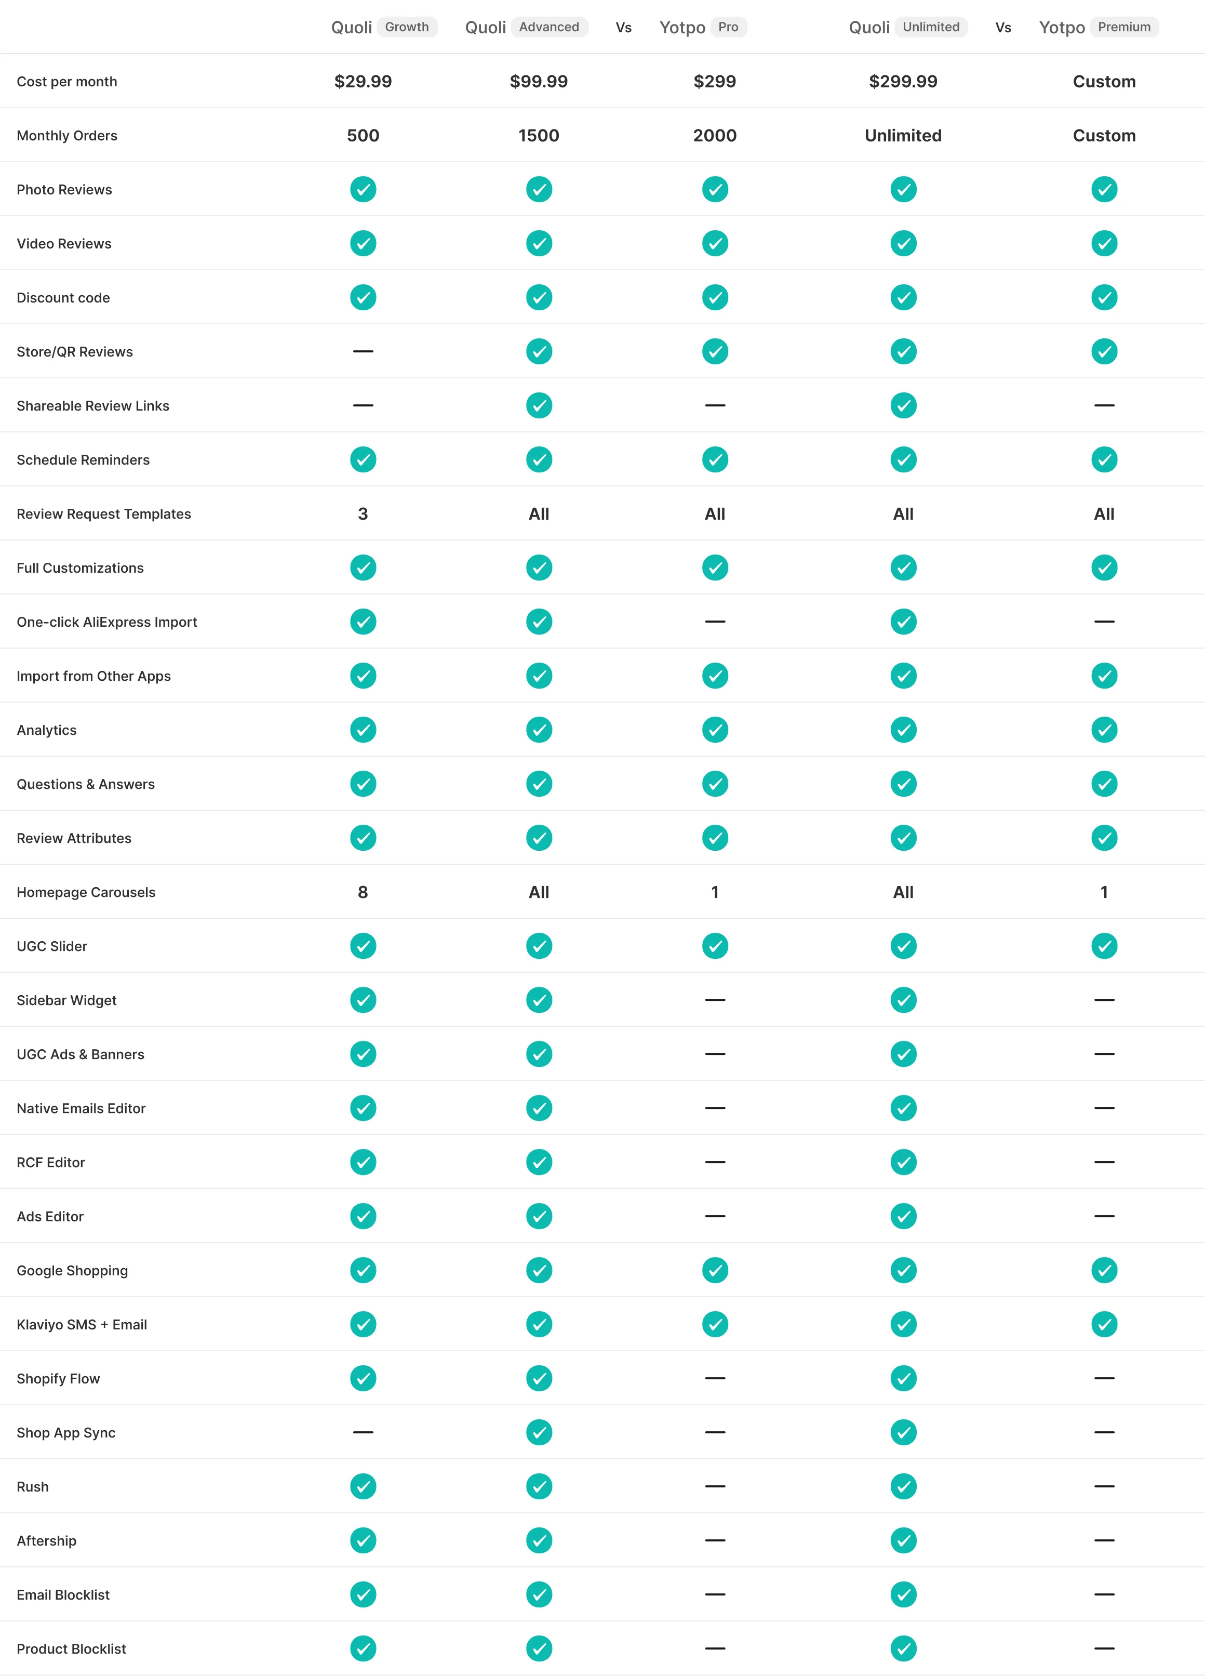
Task: Click the One-click AliExpress Import label
Action: point(107,622)
